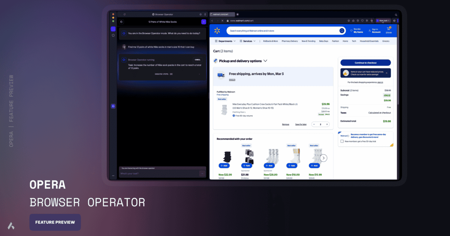Click the Remove link for Nike socks

pos(285,124)
